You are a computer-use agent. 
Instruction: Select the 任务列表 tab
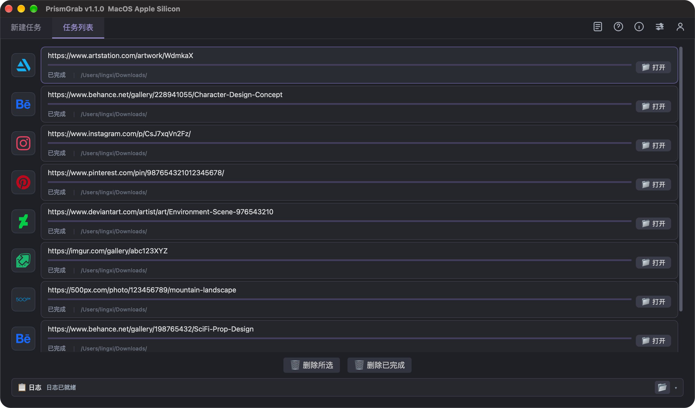pos(78,27)
